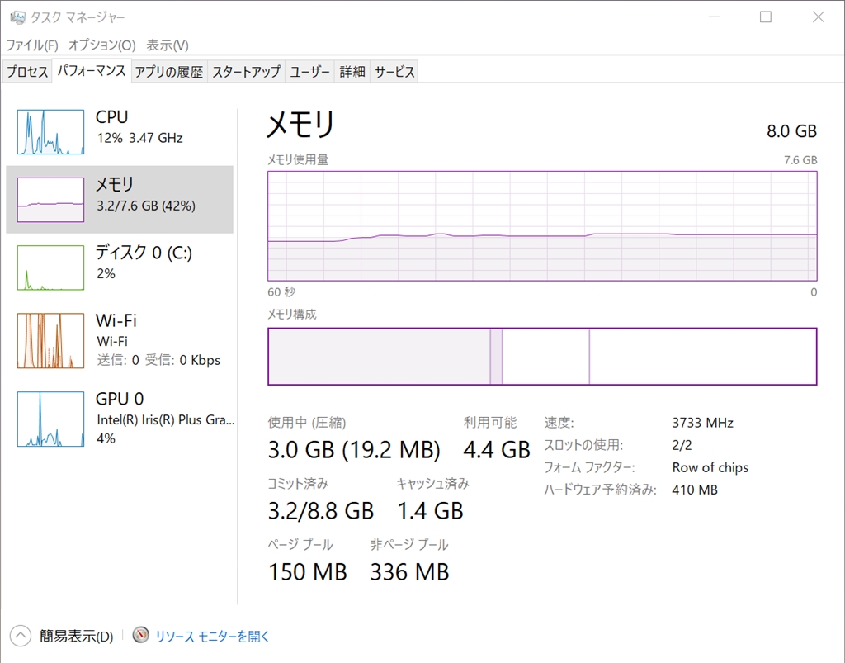Click リソース モニターを開く link
845x663 pixels.
213,636
